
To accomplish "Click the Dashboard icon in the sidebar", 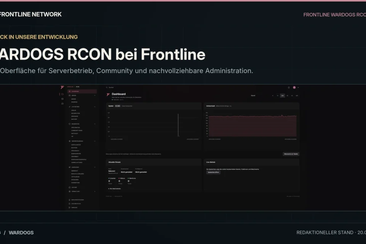I will tap(69, 91).
